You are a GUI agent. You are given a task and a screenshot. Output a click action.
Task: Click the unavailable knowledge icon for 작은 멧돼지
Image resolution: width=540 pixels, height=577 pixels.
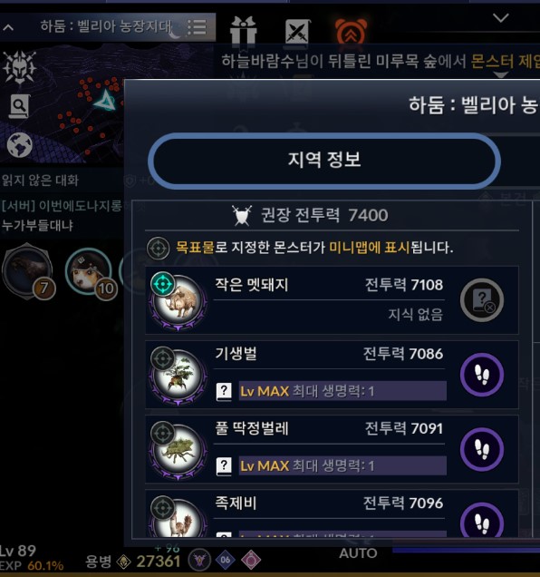coord(482,300)
